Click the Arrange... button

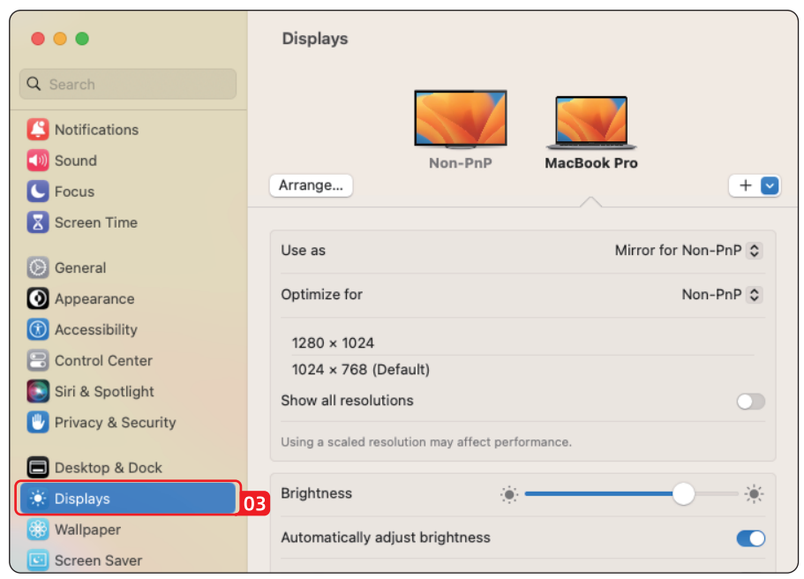311,185
